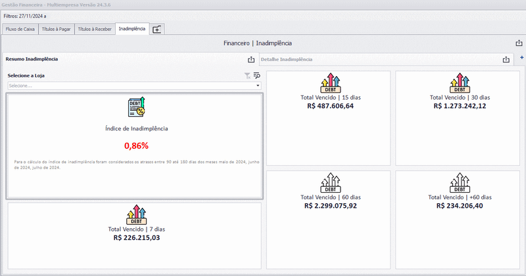Viewport: 526px width, 276px height.
Task: Click the Total Vencido | 7 dias label
Action: click(x=137, y=229)
